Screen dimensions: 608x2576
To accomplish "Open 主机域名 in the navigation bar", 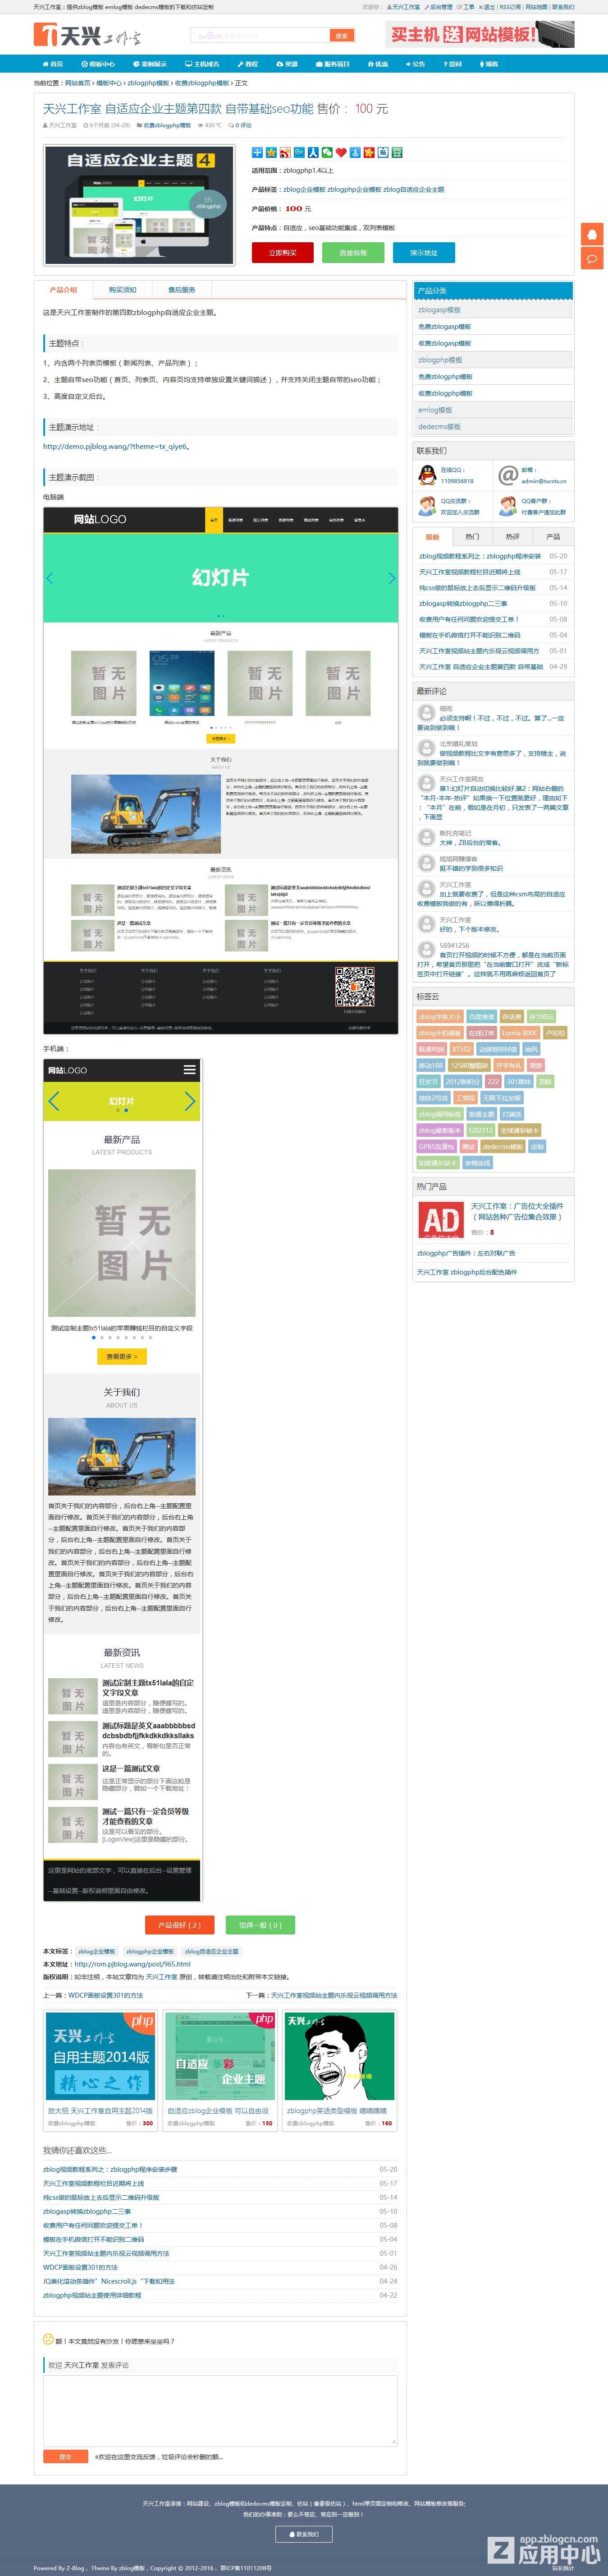I will pos(203,64).
